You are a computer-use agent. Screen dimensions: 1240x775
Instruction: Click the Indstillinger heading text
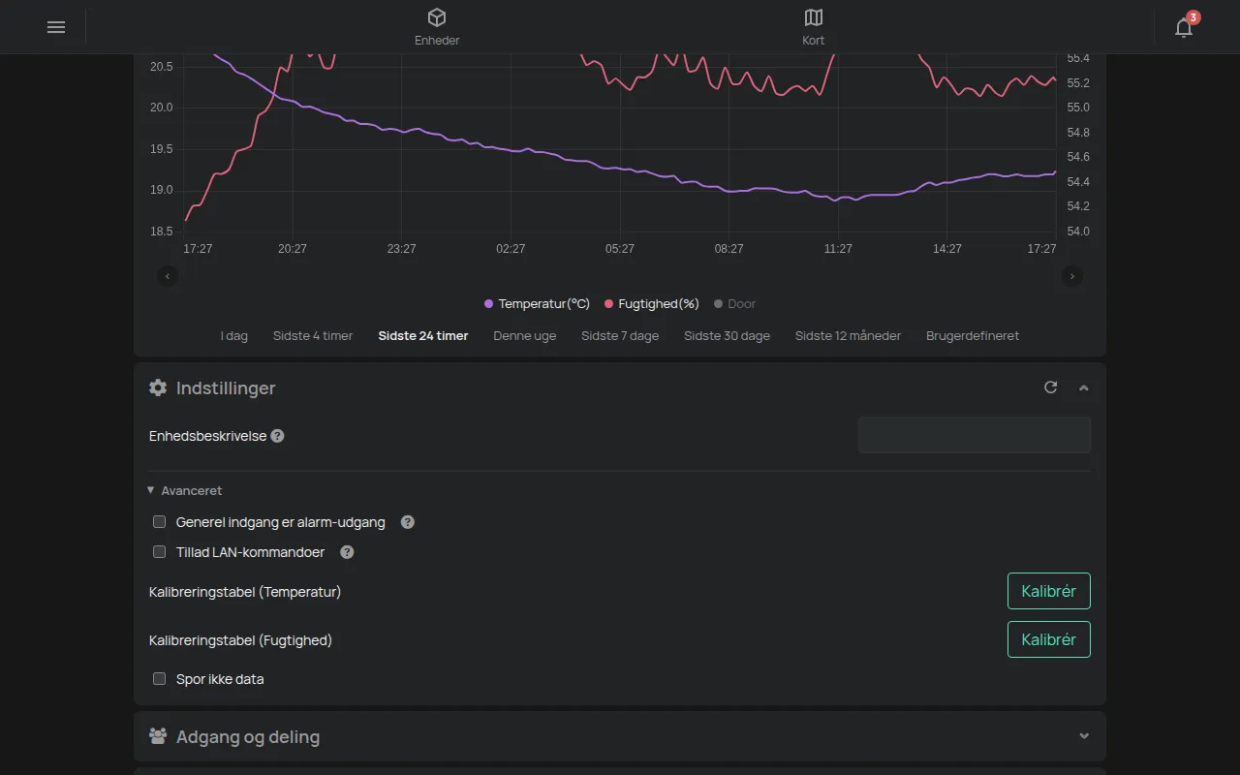point(226,387)
